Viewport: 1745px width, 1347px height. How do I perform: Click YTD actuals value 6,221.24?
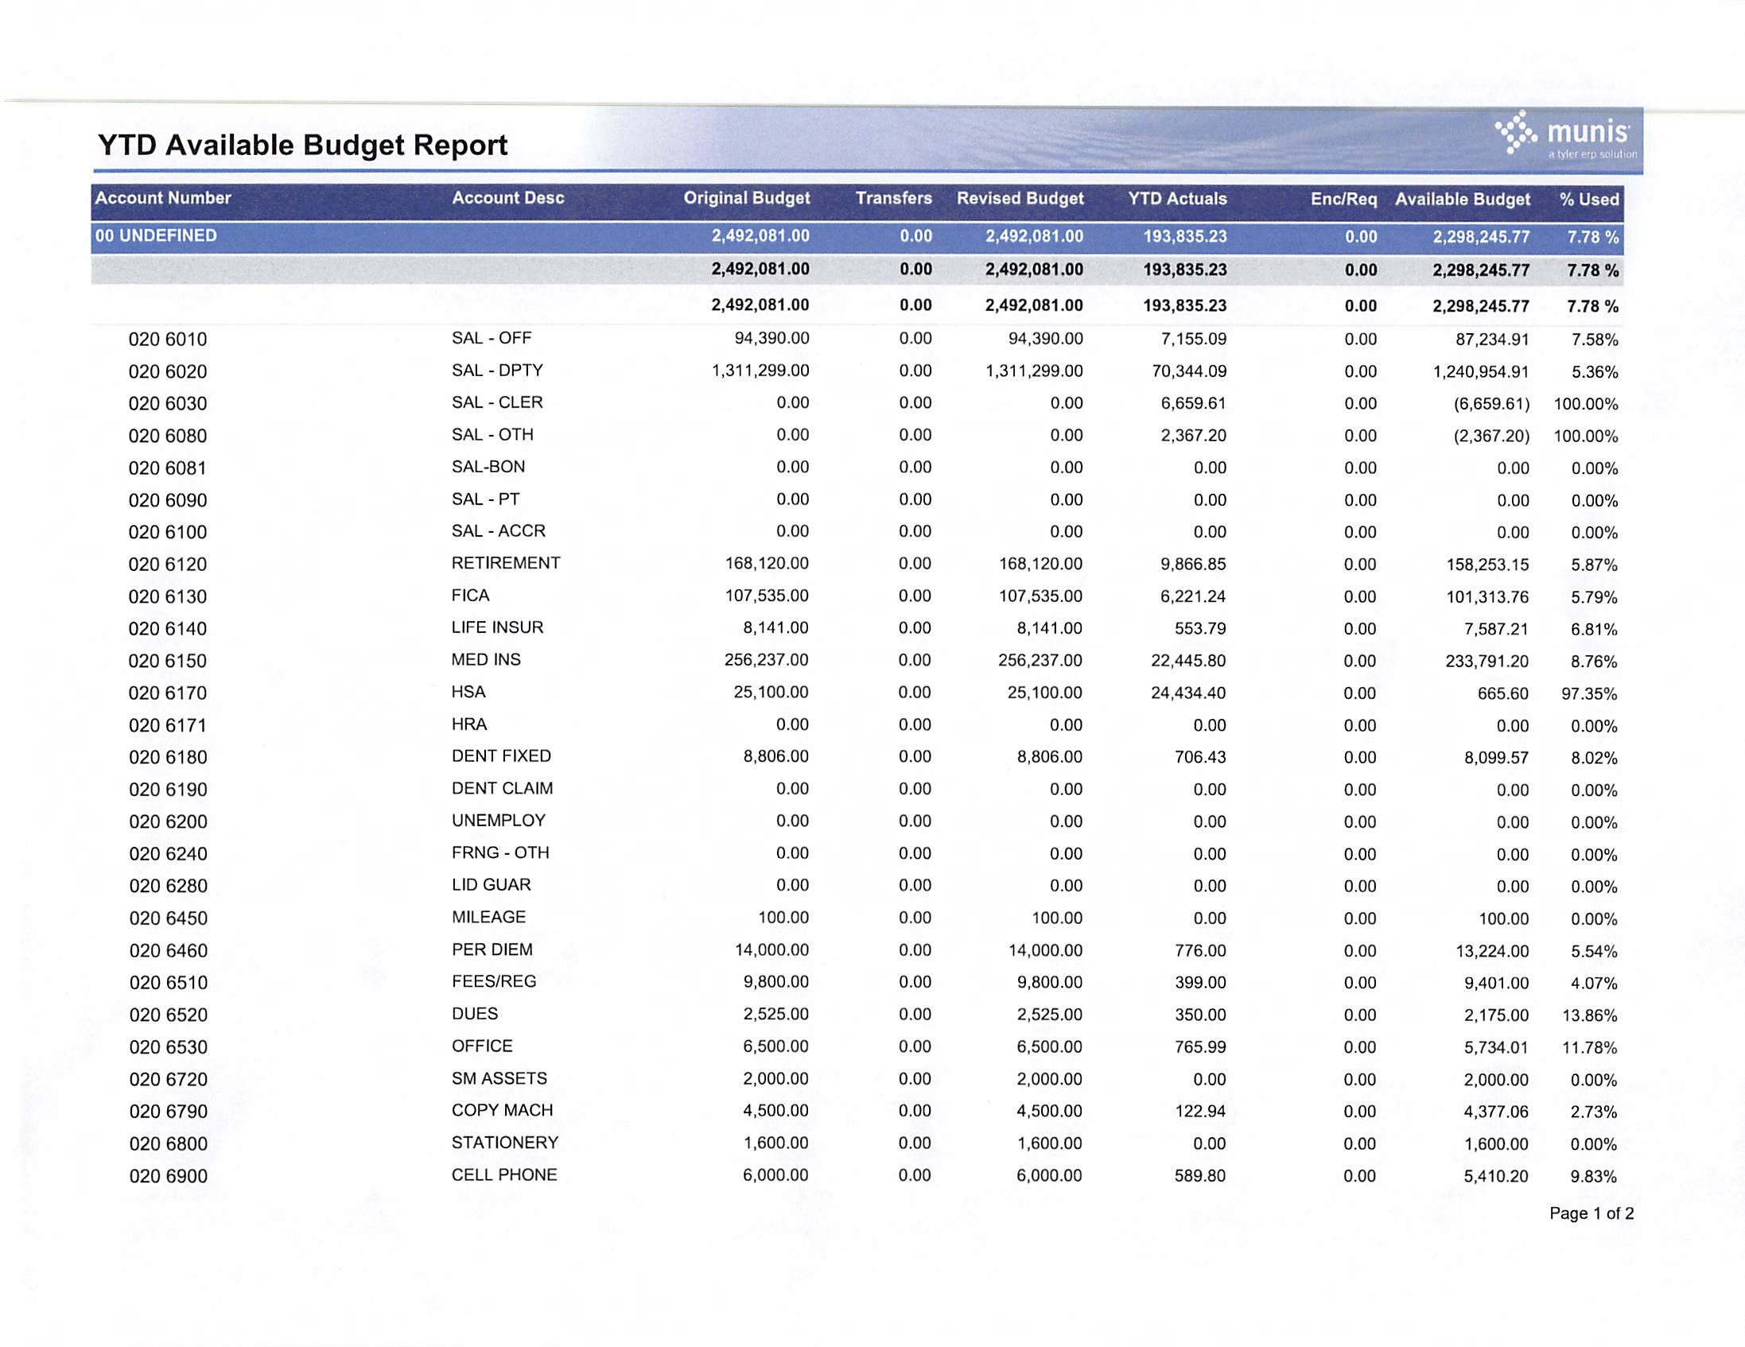(1194, 596)
